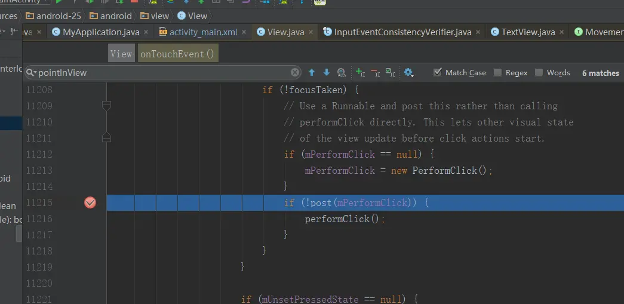Image resolution: width=624 pixels, height=304 pixels.
Task: Switch to MyApplication.java tab
Action: click(x=101, y=32)
